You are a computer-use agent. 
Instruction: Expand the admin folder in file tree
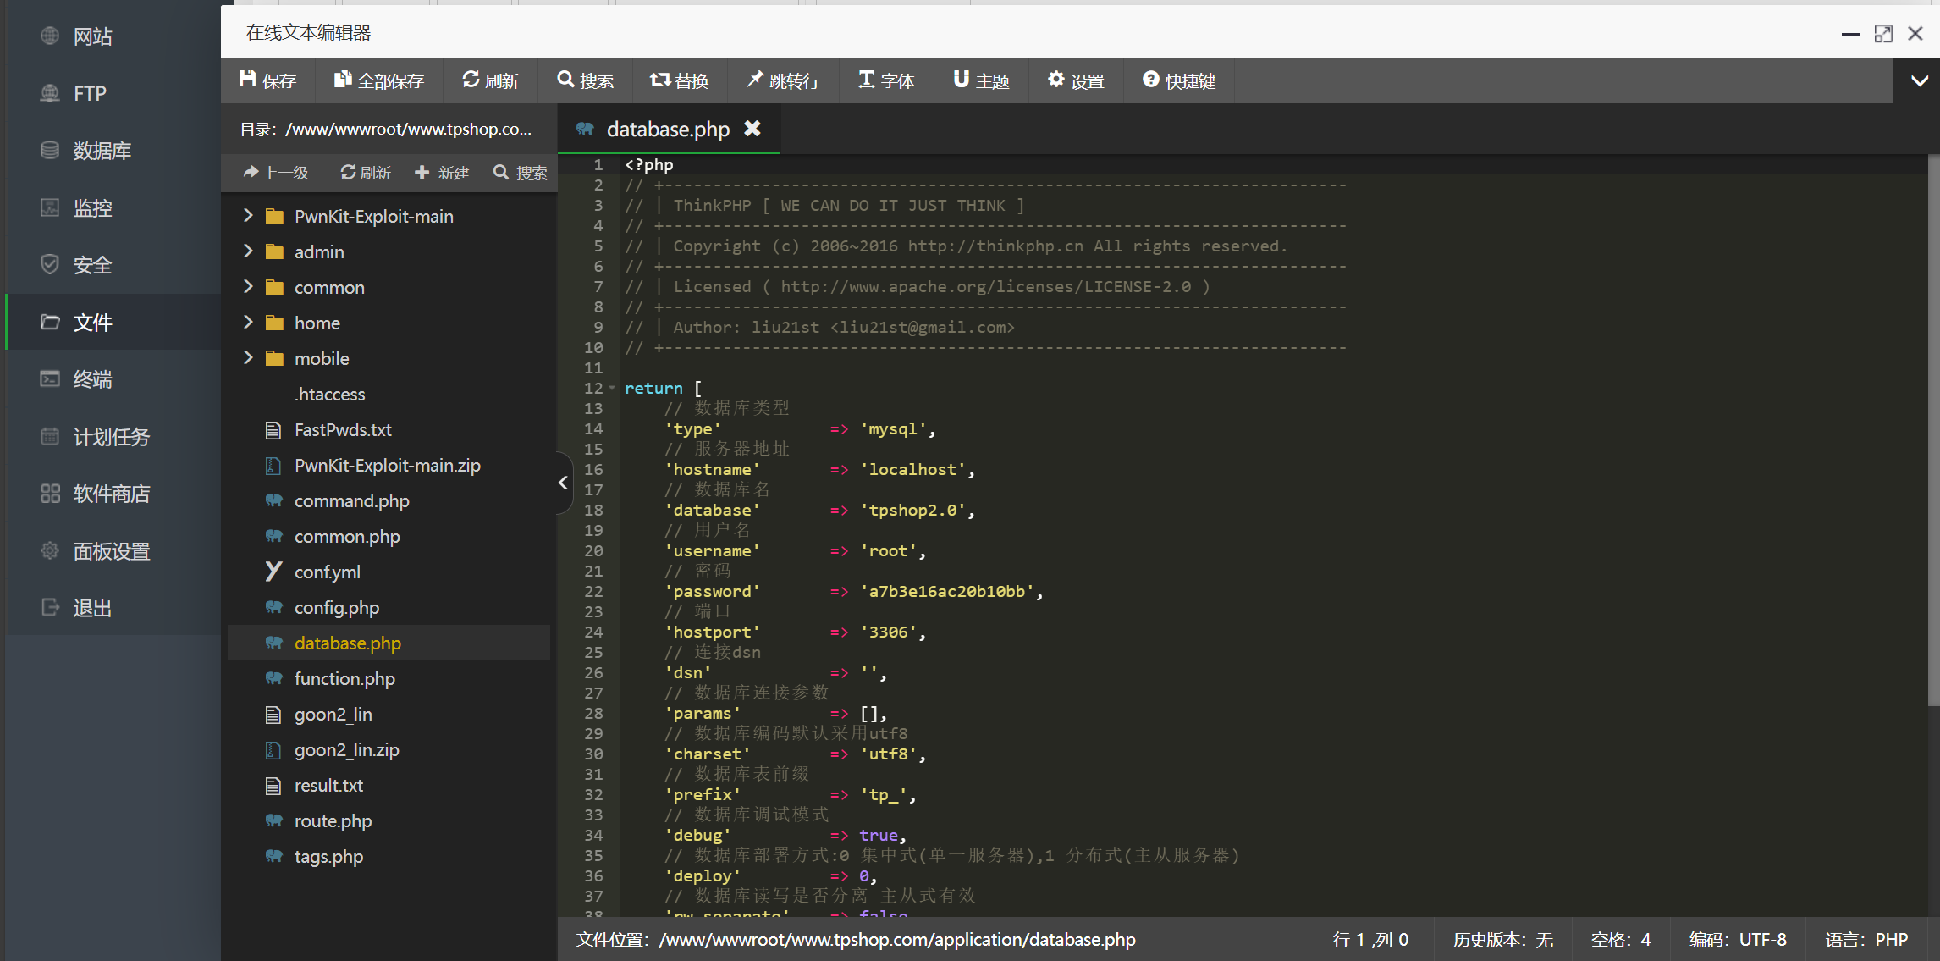pos(248,251)
